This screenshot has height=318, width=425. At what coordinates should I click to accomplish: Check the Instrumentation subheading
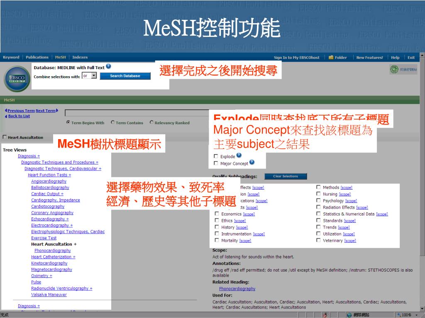tap(217, 234)
